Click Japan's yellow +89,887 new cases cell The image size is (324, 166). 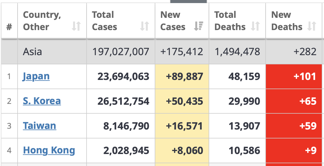click(x=182, y=76)
